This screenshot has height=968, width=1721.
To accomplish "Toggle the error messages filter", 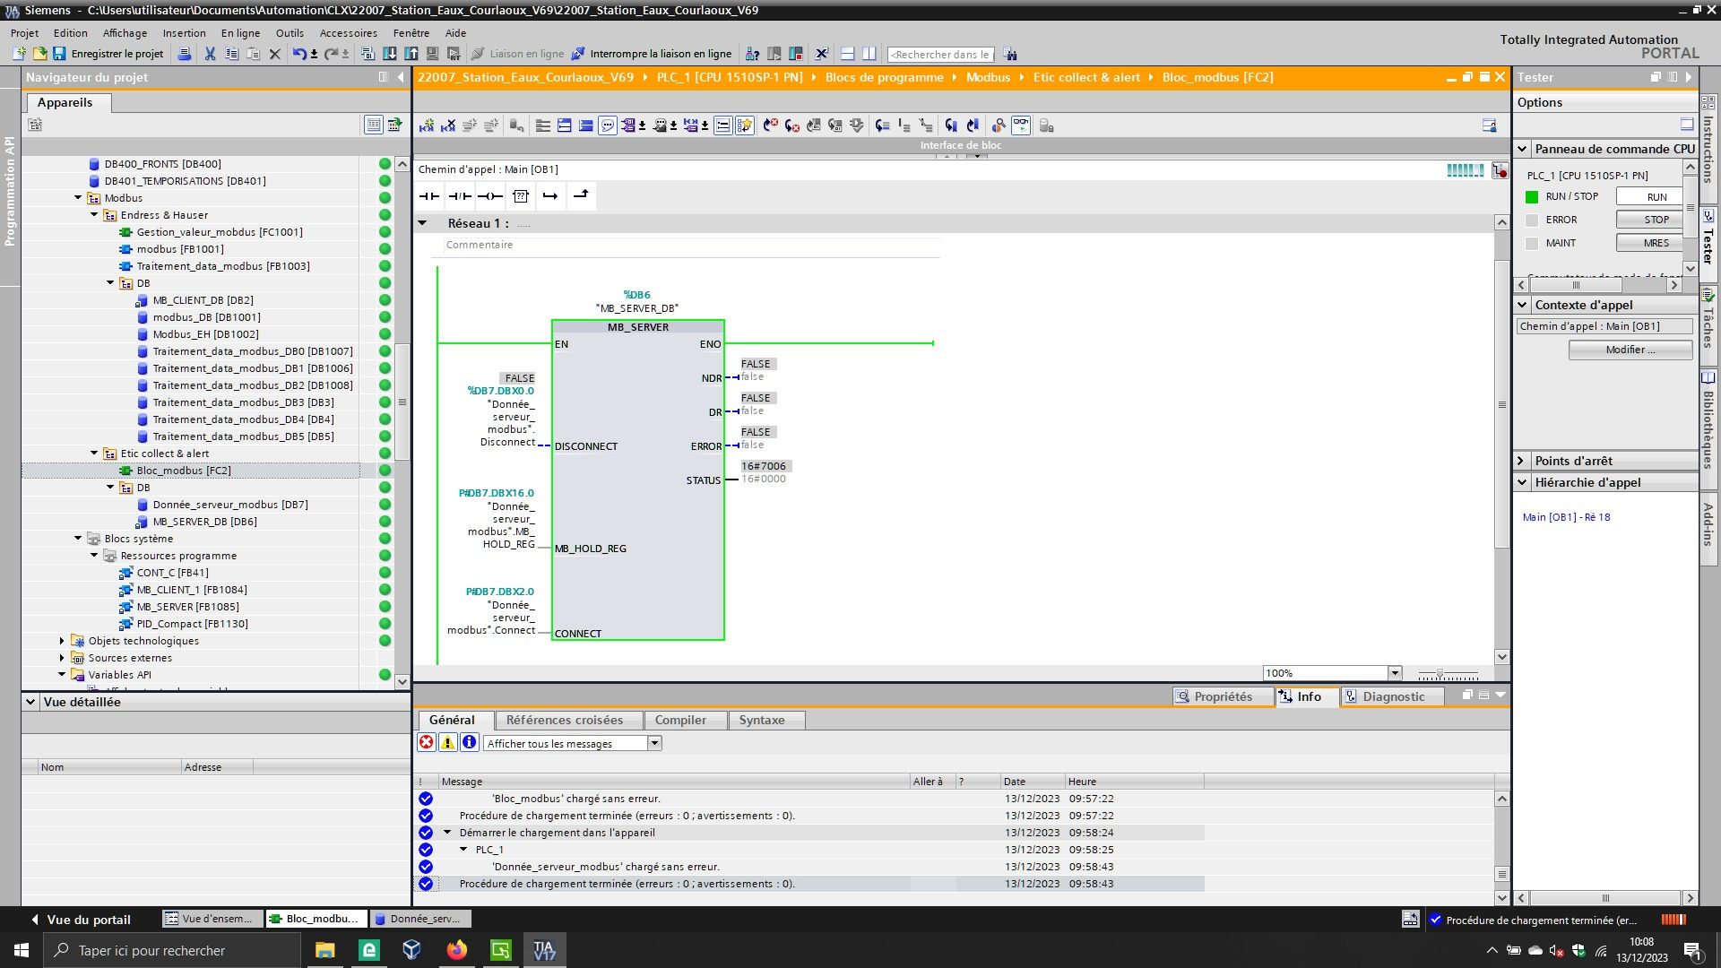I will point(427,743).
